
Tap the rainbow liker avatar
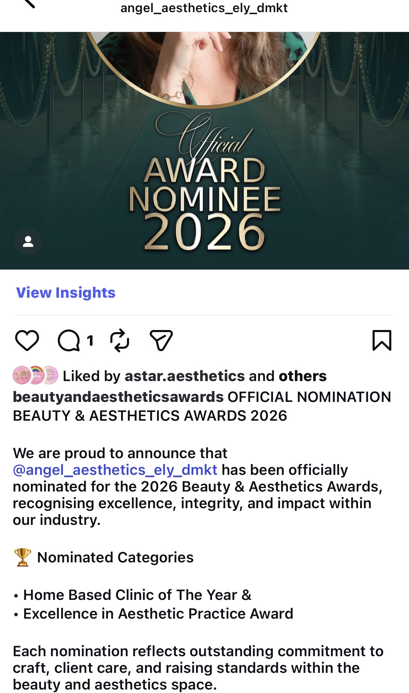click(x=36, y=375)
